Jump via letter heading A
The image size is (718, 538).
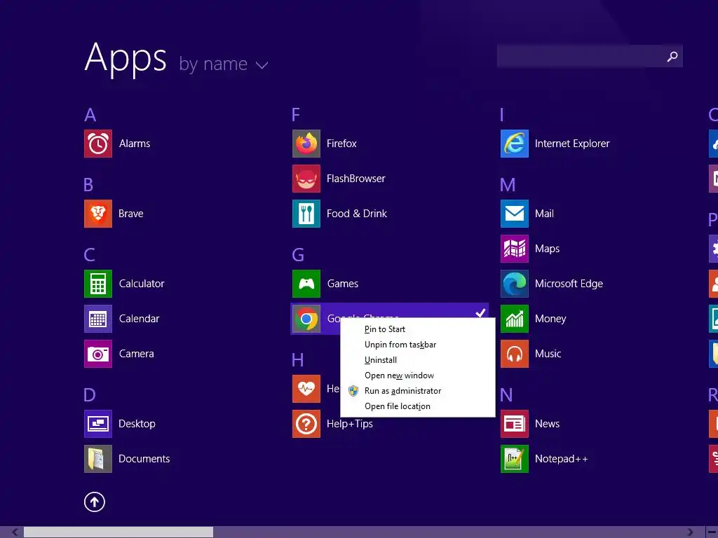pos(90,115)
